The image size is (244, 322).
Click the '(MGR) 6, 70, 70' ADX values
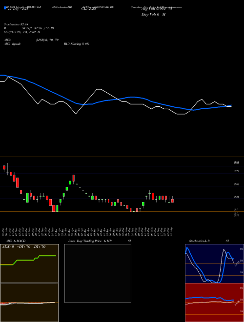(x=47, y=40)
